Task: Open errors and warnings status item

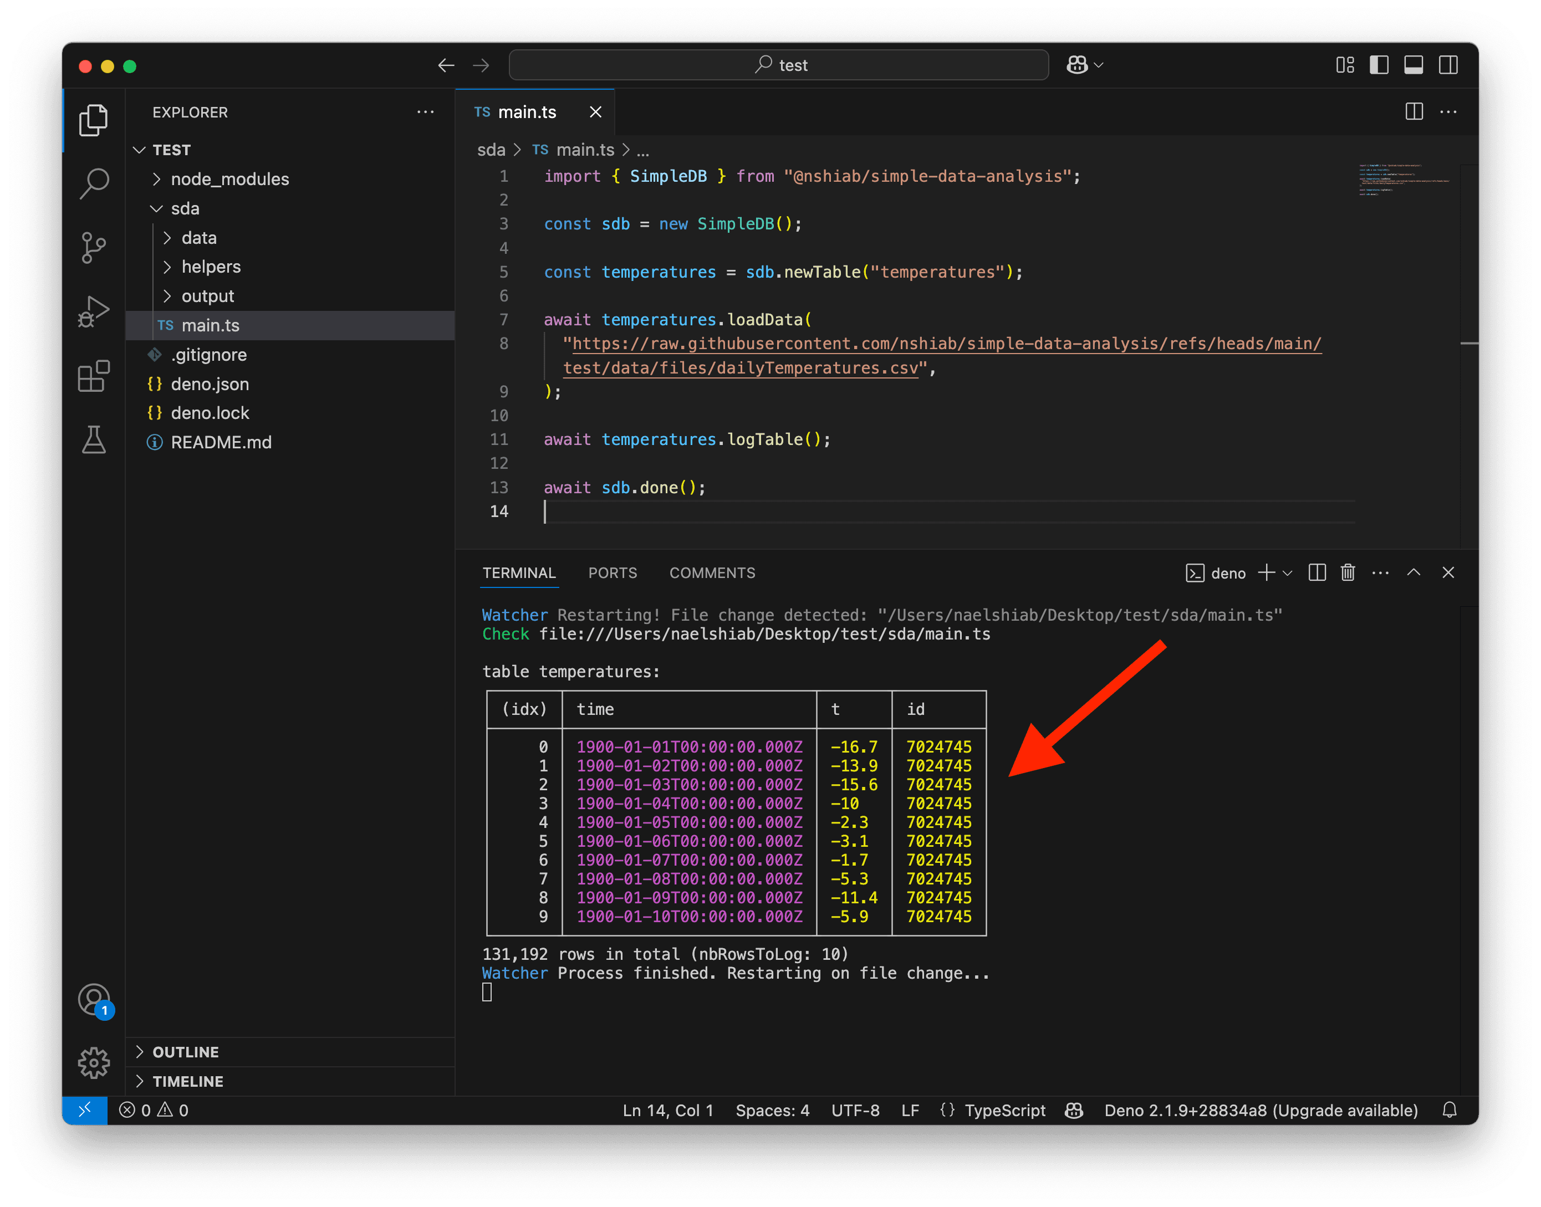Action: (154, 1109)
